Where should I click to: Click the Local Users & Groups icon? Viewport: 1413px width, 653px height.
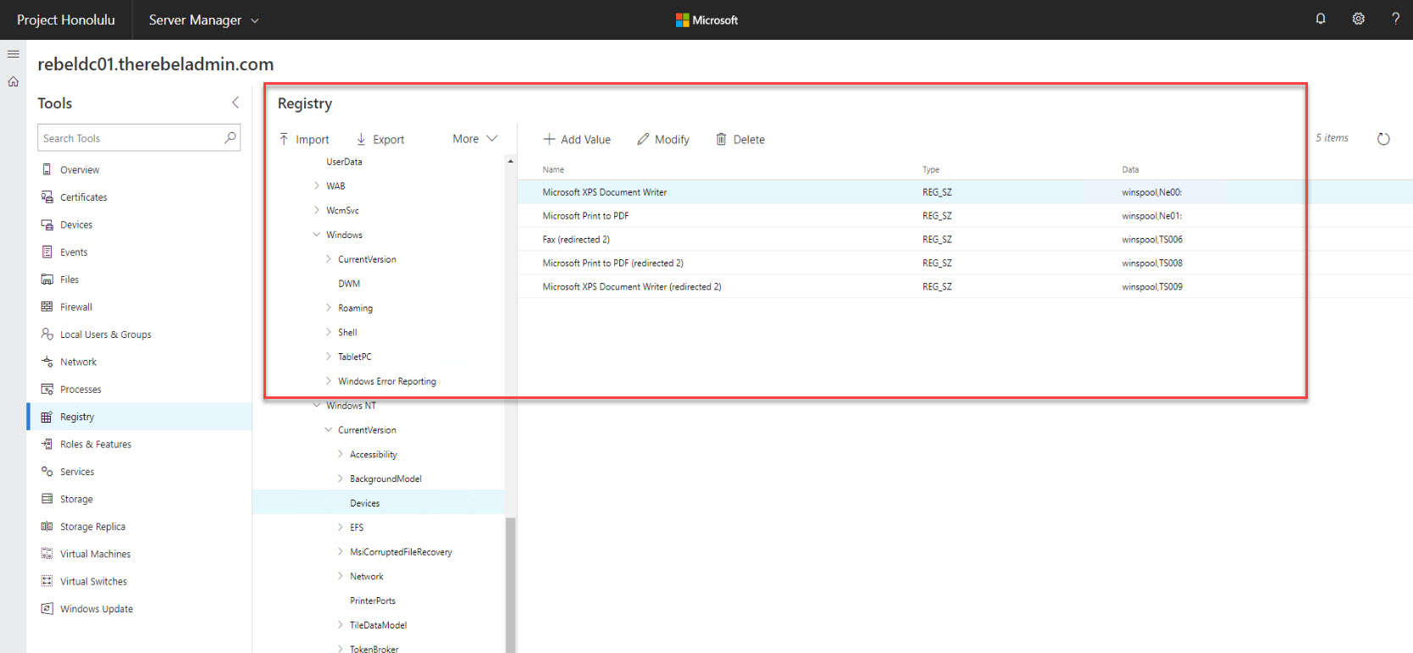[x=47, y=334]
